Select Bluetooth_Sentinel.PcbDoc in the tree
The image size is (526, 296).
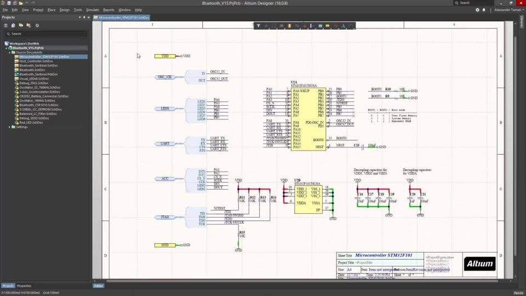pos(38,74)
